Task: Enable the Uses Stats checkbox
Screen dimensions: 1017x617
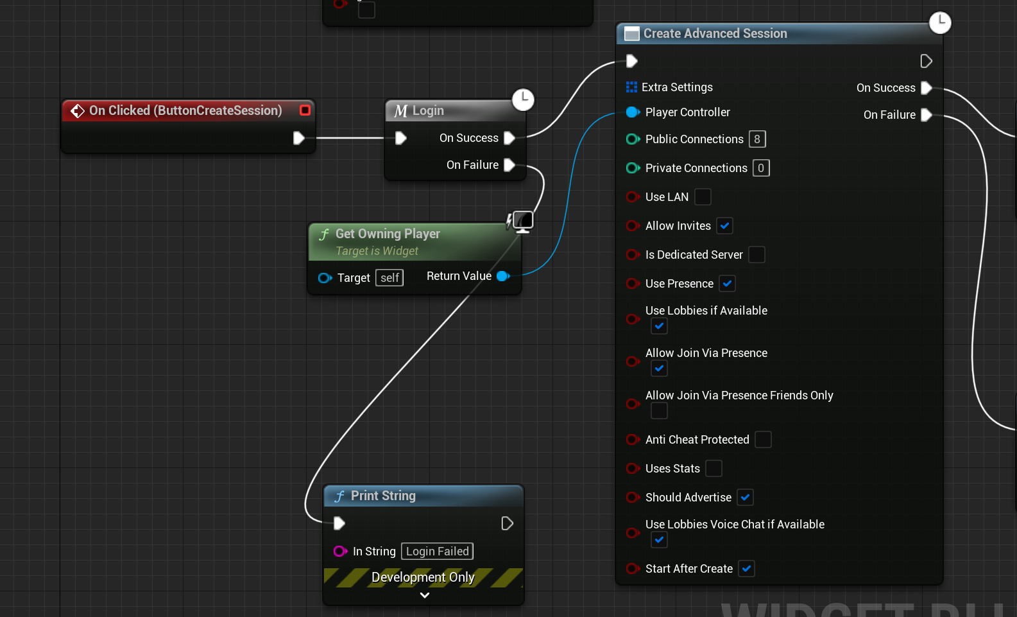Action: (714, 469)
